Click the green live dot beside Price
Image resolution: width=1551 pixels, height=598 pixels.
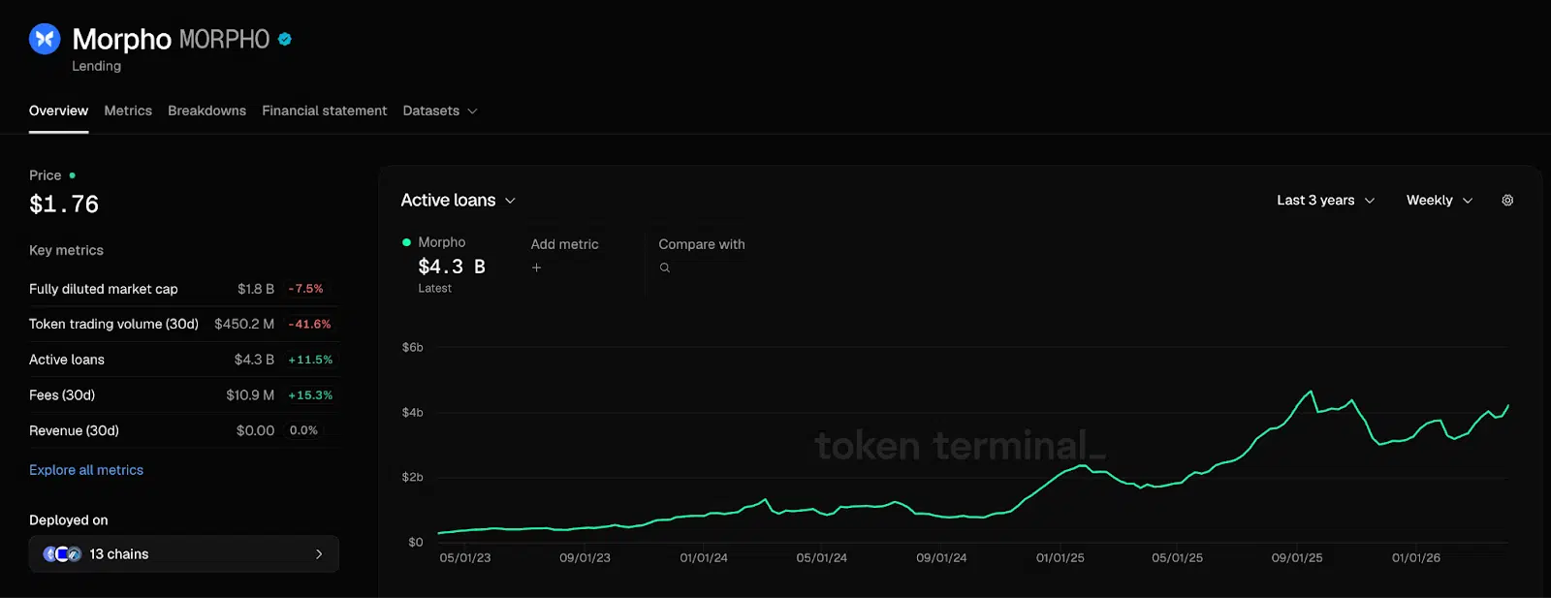73,175
